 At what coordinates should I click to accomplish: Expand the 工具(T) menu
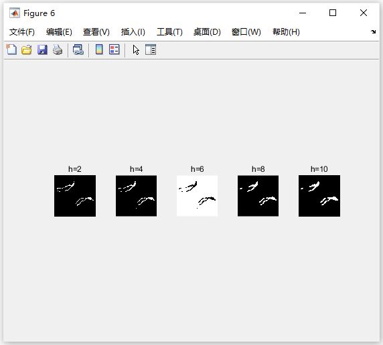tap(169, 31)
